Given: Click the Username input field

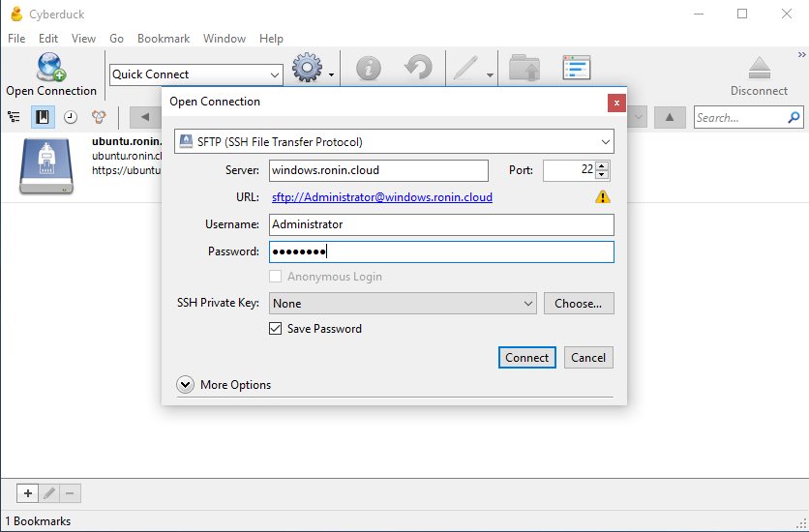Looking at the screenshot, I should tap(441, 224).
